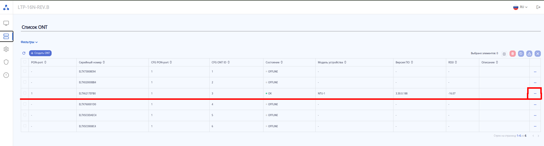Click the alert circle icon in sidebar

click(x=6, y=75)
